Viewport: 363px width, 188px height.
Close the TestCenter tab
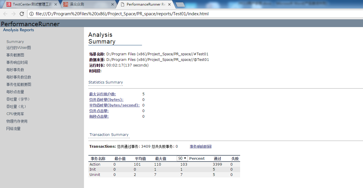pos(55,4)
